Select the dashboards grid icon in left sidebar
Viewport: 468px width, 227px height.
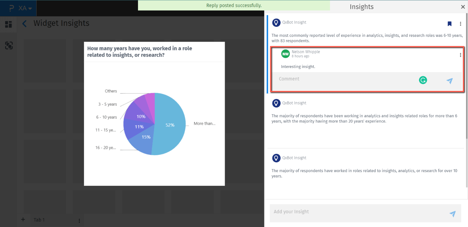coord(8,24)
